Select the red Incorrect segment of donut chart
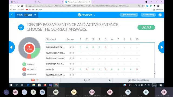 (x=29, y=56)
